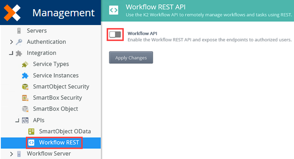
Task: Click the SmartObject Security cube icon
Action: click(x=25, y=87)
